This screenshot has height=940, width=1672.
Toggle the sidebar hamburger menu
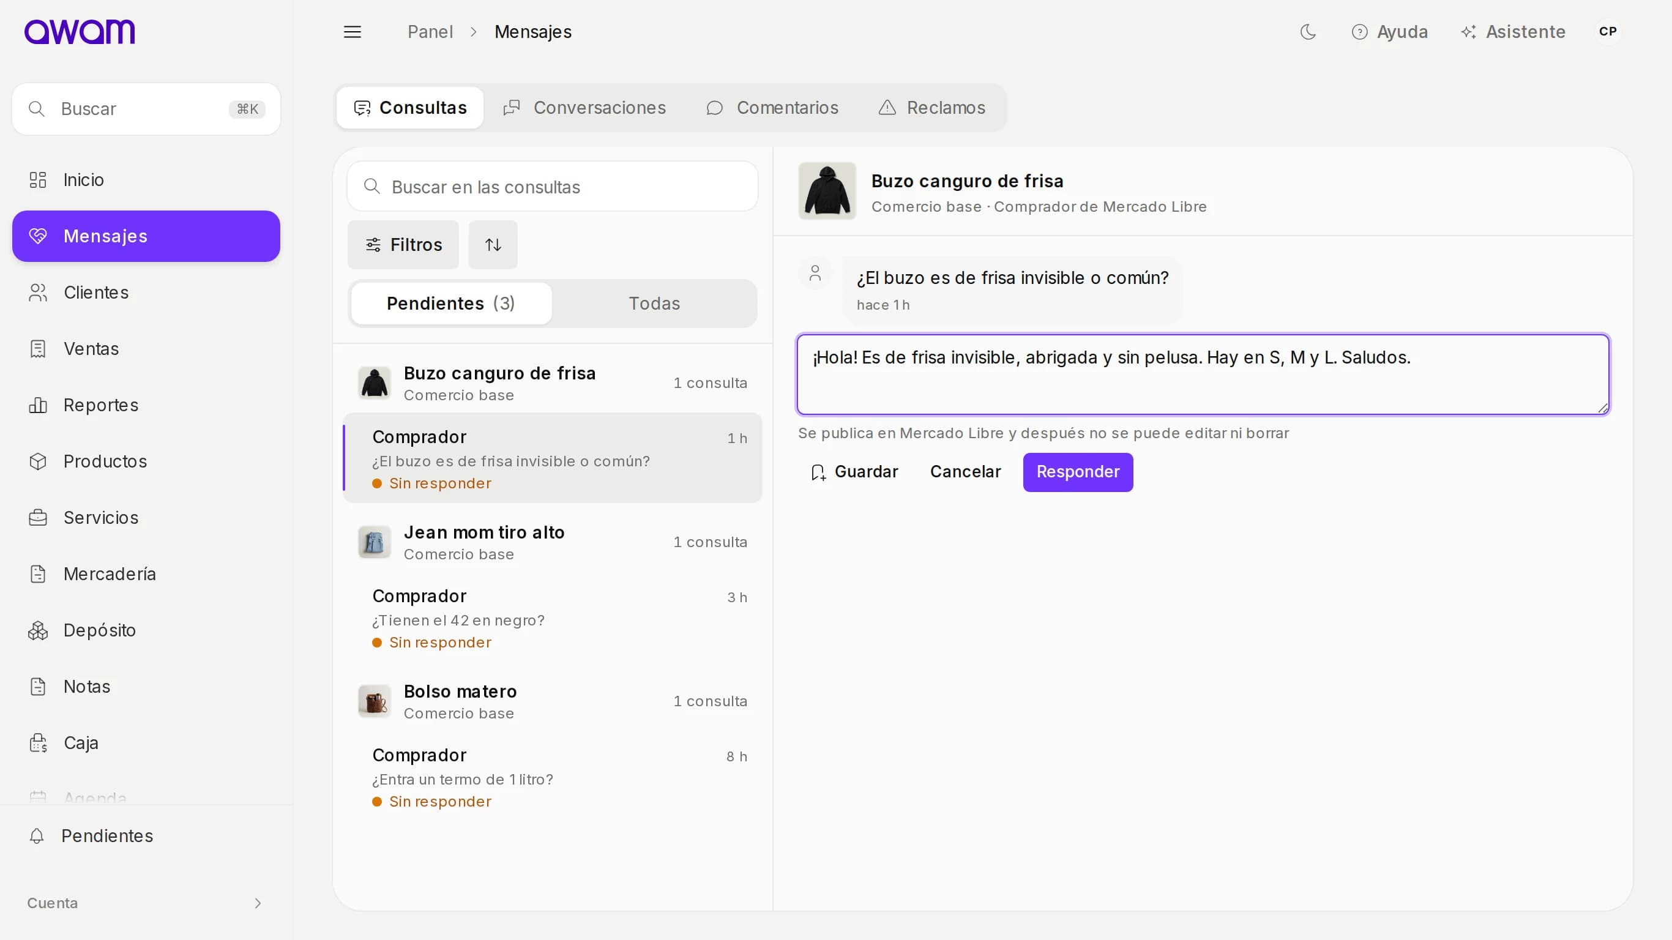pyautogui.click(x=353, y=32)
